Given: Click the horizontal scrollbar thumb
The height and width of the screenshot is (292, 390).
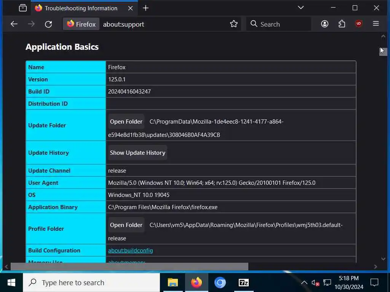Looking at the screenshot, I should click(129, 267).
